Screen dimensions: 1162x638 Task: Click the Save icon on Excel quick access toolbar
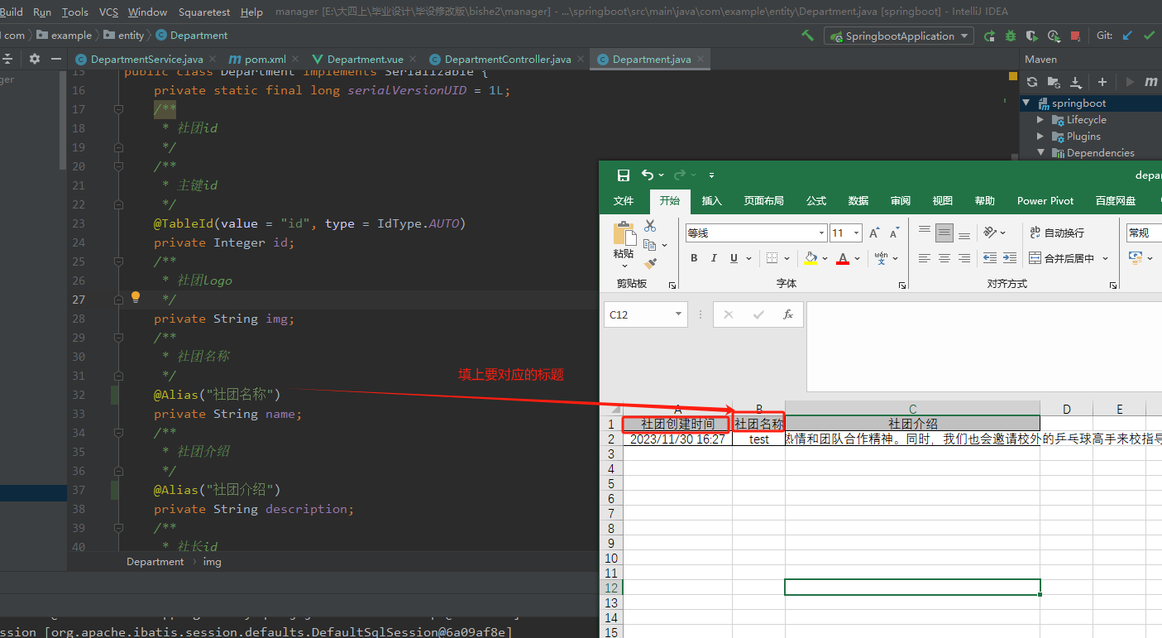click(624, 175)
